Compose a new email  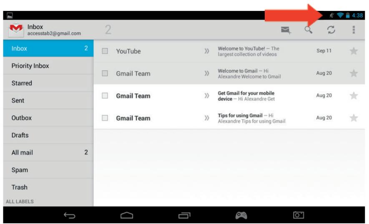286,30
